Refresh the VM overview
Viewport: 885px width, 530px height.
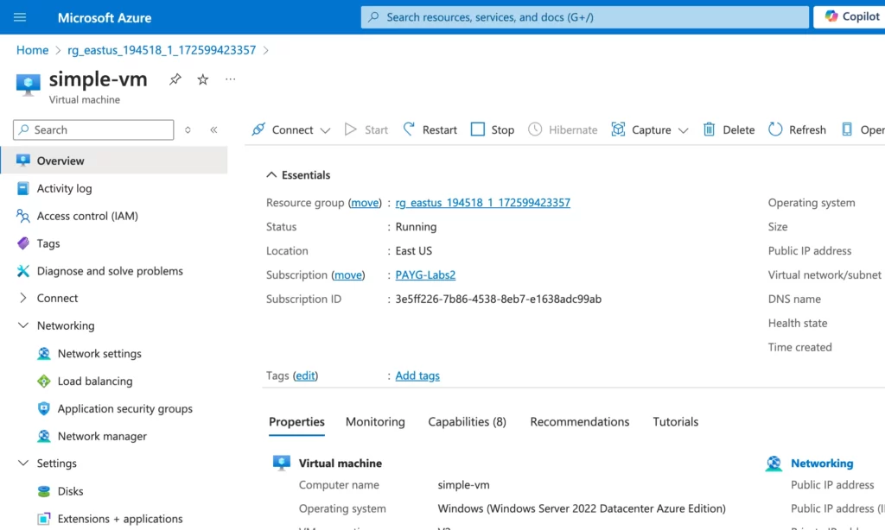(x=797, y=129)
